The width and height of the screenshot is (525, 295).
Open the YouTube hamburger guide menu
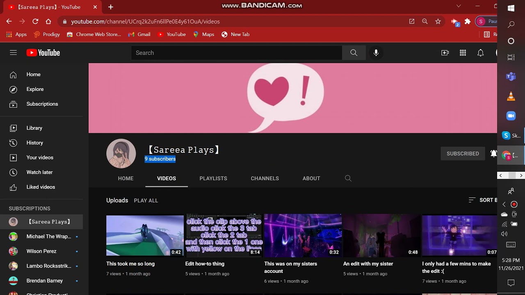coord(13,52)
